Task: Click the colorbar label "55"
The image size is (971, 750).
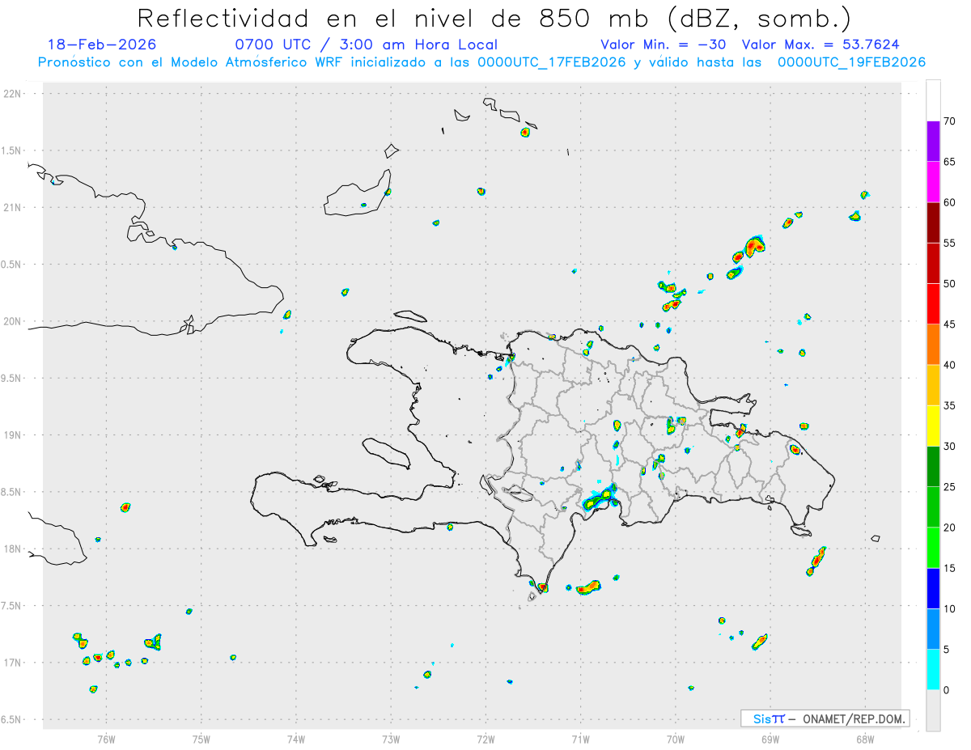Action: click(x=949, y=243)
